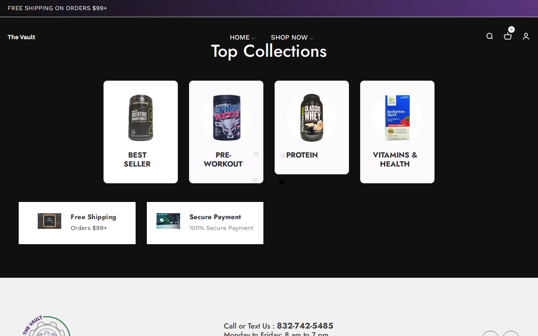Click the "100% Secure Payment" text
The width and height of the screenshot is (538, 336).
[x=222, y=228]
